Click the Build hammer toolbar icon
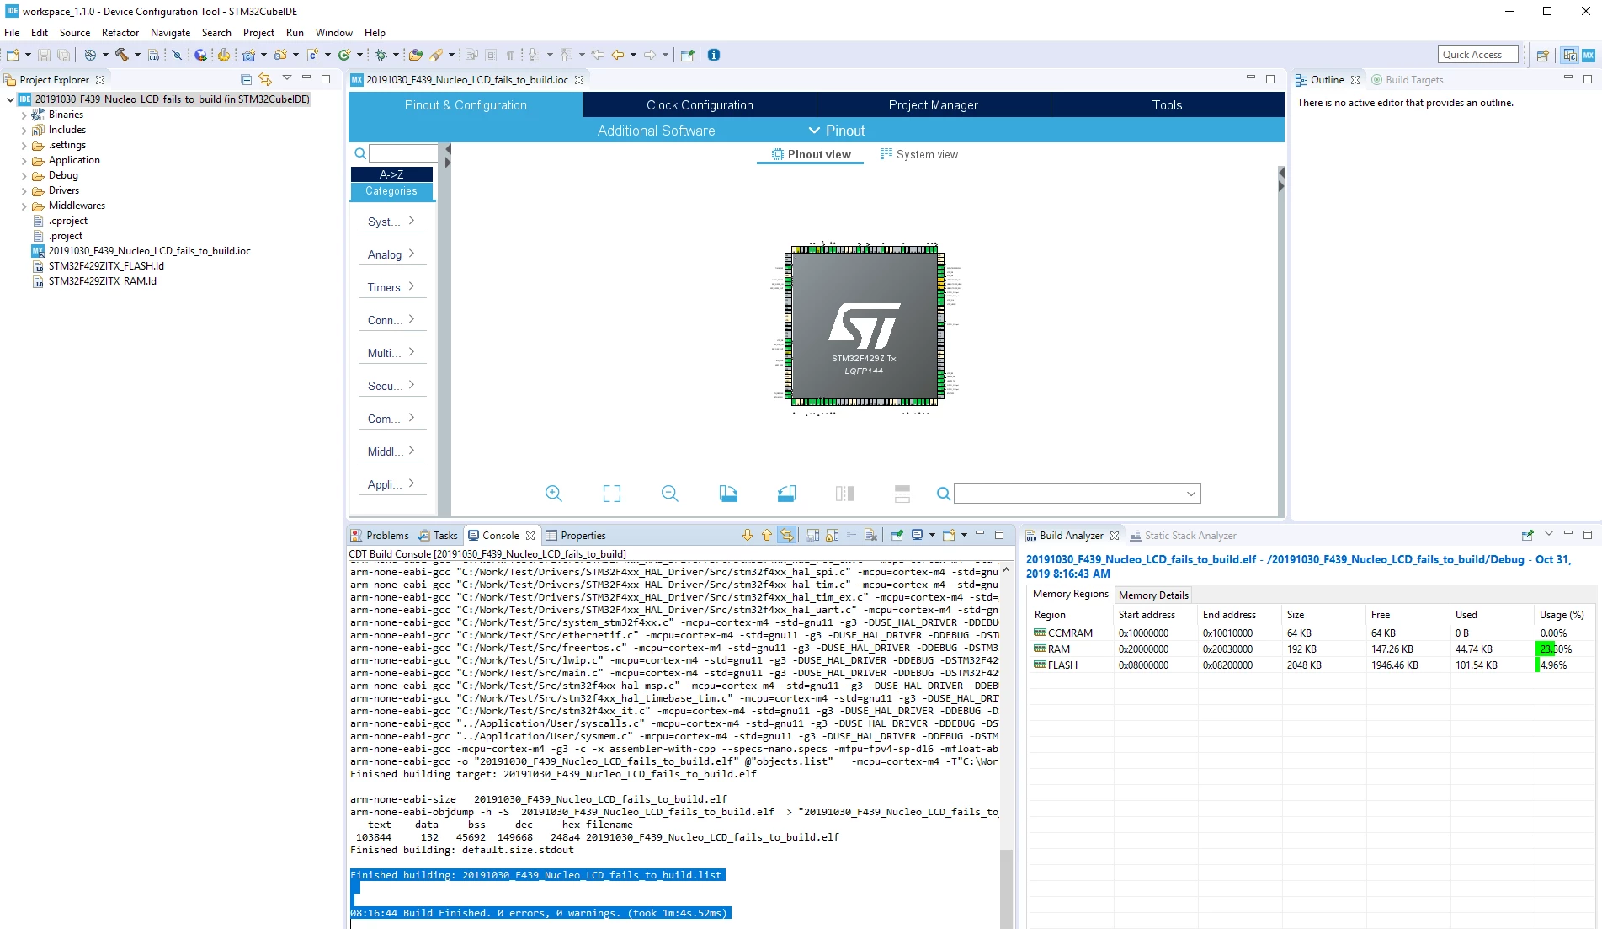 (x=122, y=55)
